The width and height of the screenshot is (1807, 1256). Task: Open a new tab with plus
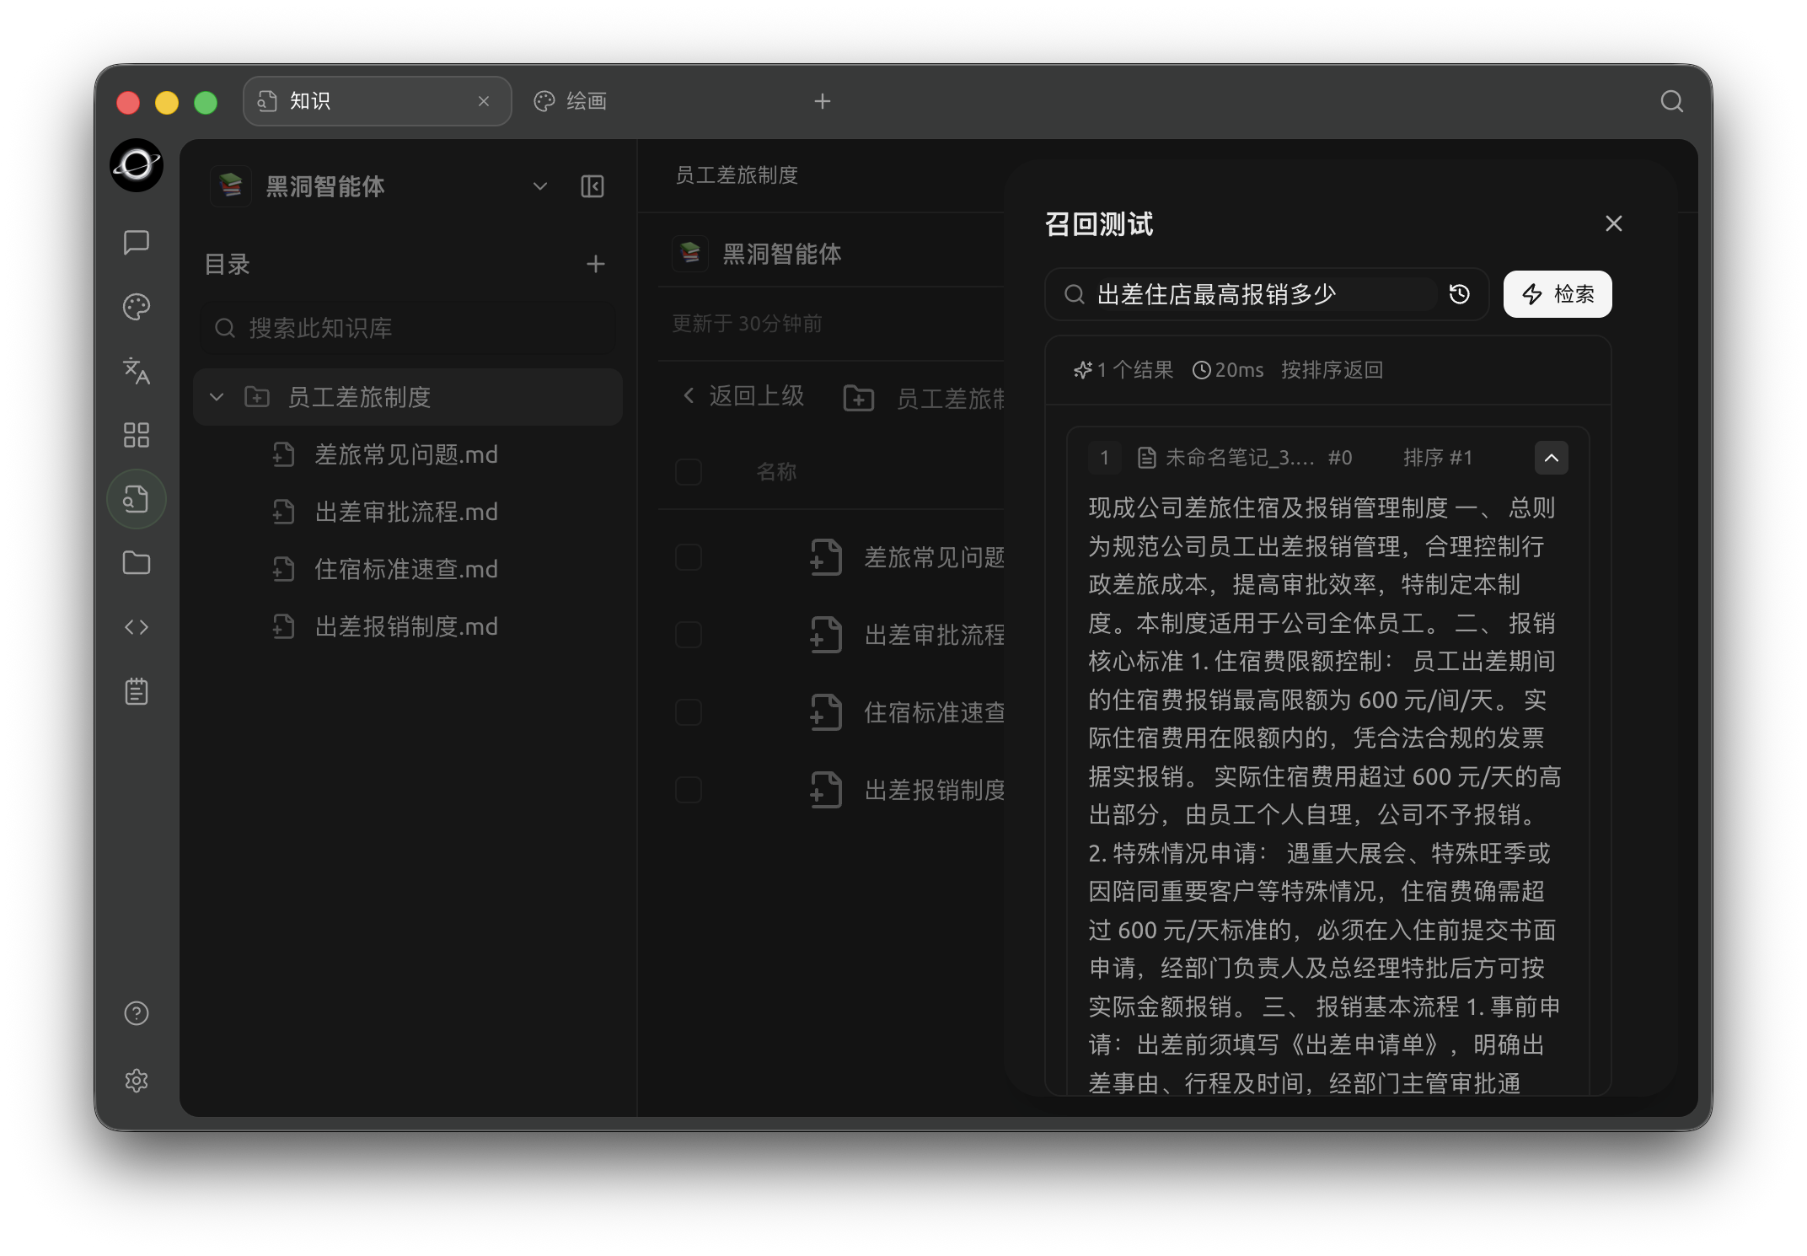(x=823, y=101)
